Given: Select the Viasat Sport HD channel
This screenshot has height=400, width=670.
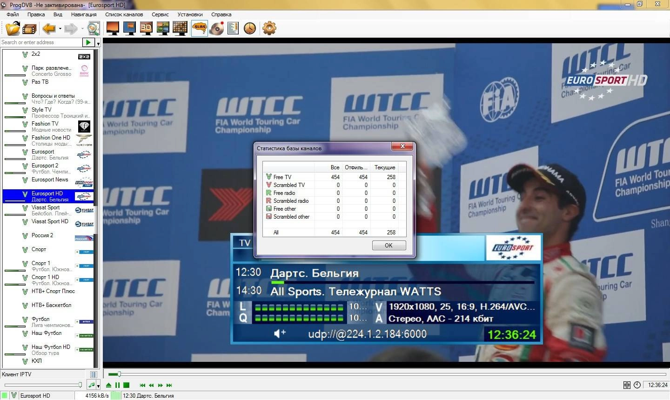Looking at the screenshot, I should pyautogui.click(x=48, y=224).
